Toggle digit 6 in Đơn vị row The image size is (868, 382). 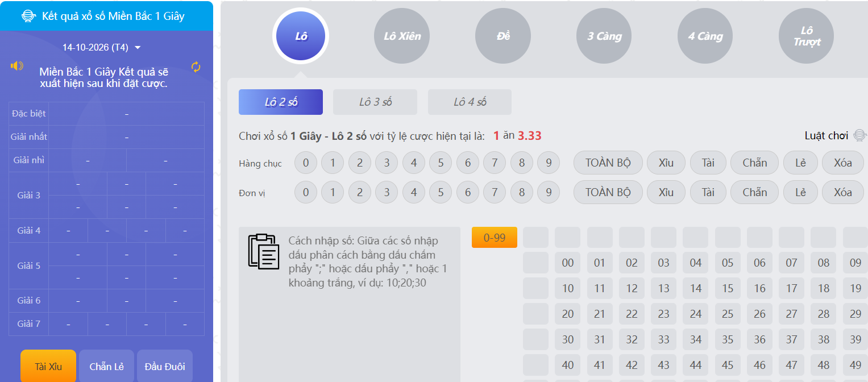468,192
